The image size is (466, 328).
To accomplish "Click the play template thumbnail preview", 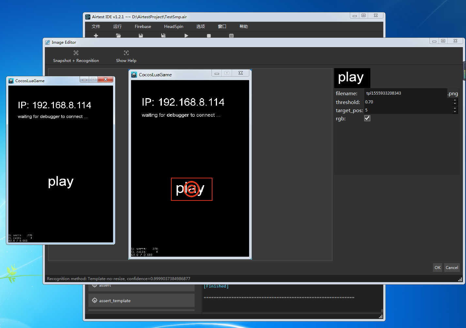I will click(352, 78).
